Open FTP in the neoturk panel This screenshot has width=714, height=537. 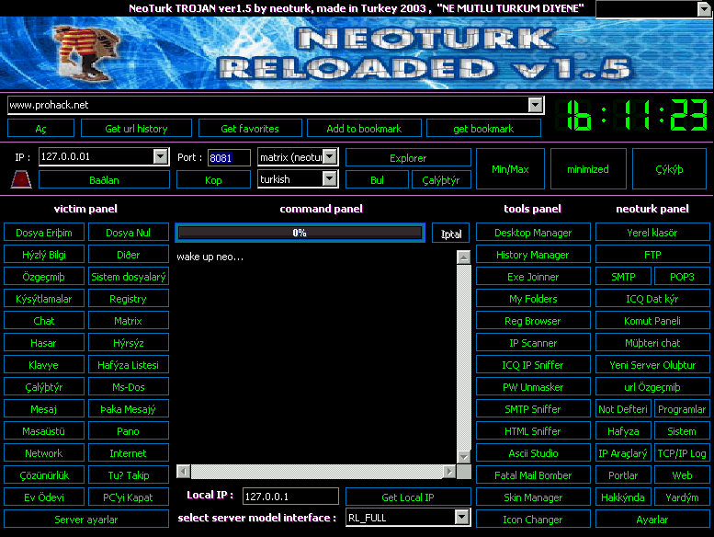pos(652,255)
